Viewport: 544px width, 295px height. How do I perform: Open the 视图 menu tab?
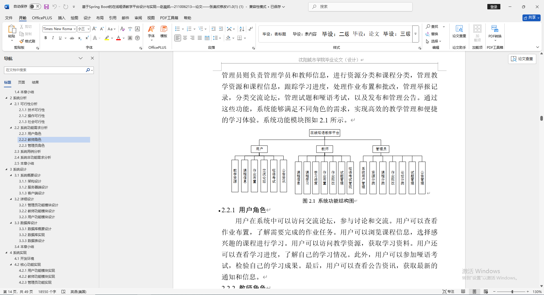click(x=151, y=18)
